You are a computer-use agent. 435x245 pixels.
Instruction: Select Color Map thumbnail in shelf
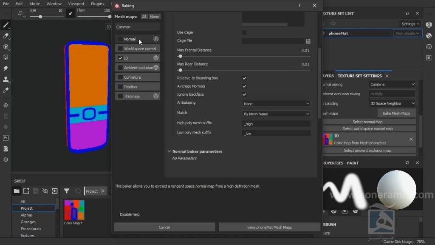74,210
